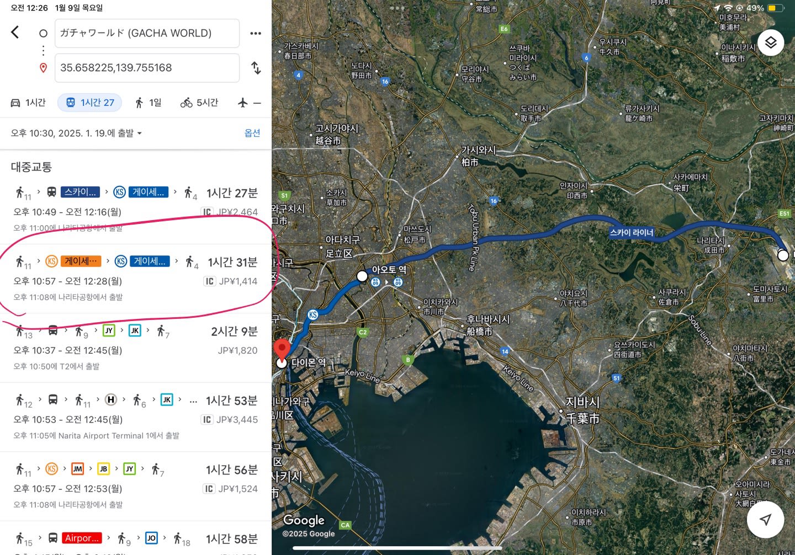Click the Wi-Fi status icon

click(728, 8)
